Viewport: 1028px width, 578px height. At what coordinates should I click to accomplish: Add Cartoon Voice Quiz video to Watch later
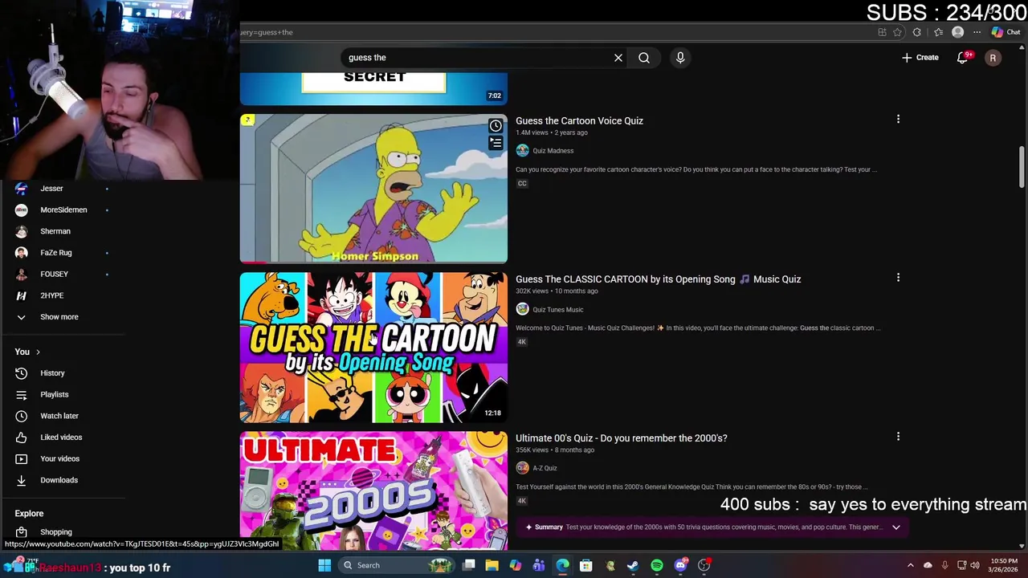tap(496, 126)
